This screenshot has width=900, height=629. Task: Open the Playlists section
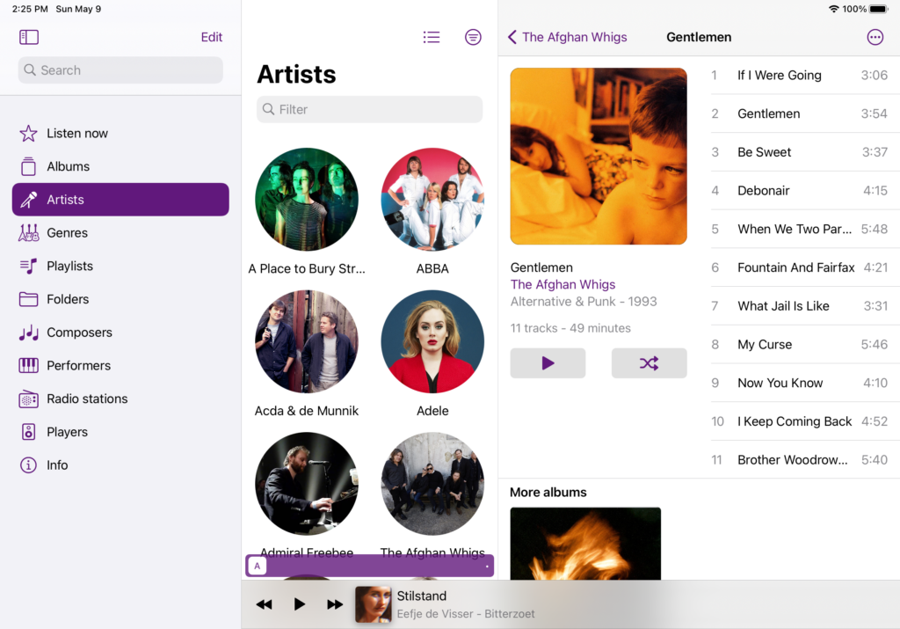tap(120, 266)
